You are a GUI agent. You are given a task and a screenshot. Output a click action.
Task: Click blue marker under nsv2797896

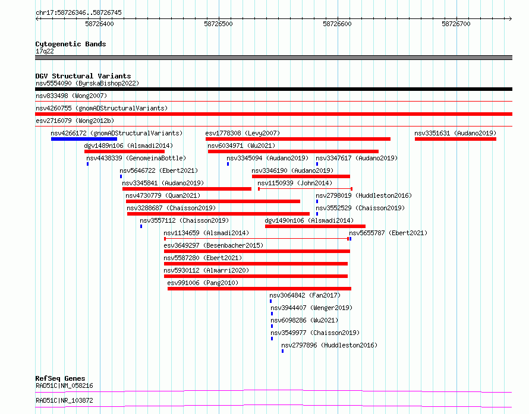pyautogui.click(x=283, y=351)
